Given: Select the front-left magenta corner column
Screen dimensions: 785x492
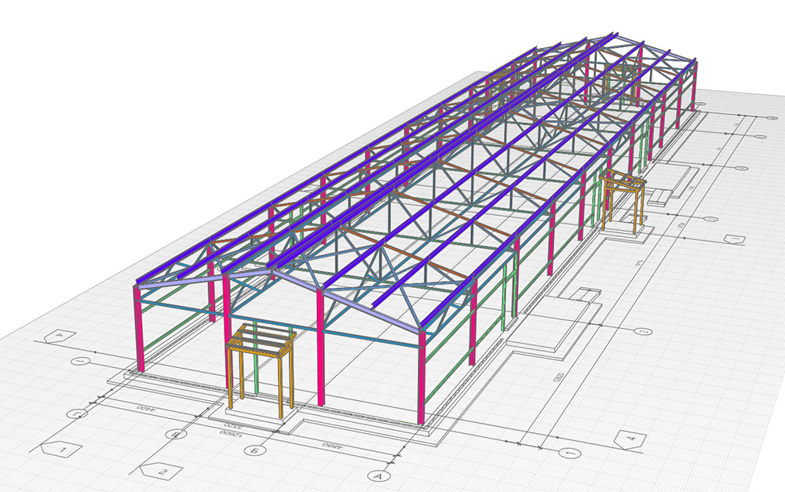Looking at the screenshot, I should click(x=139, y=330).
